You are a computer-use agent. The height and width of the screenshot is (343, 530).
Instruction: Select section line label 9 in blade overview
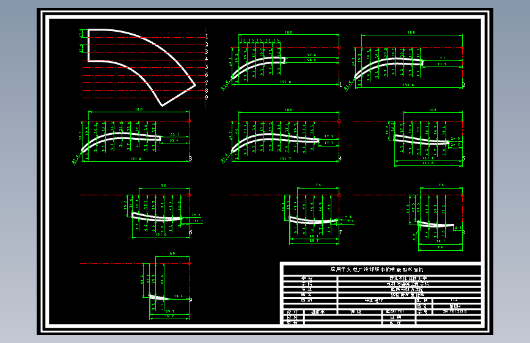tap(207, 98)
